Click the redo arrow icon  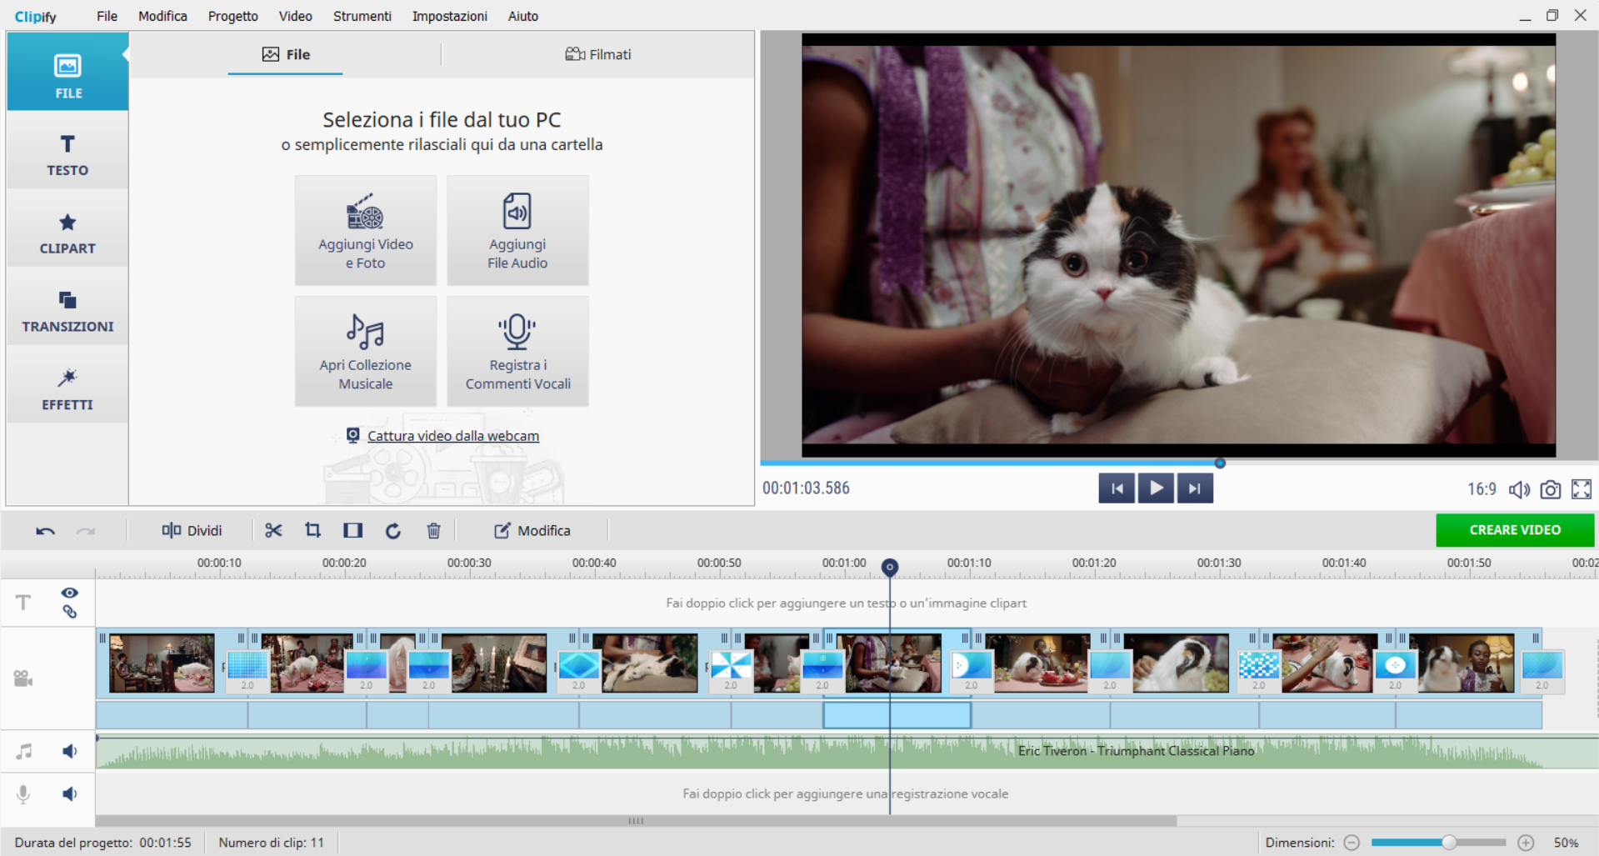(86, 531)
